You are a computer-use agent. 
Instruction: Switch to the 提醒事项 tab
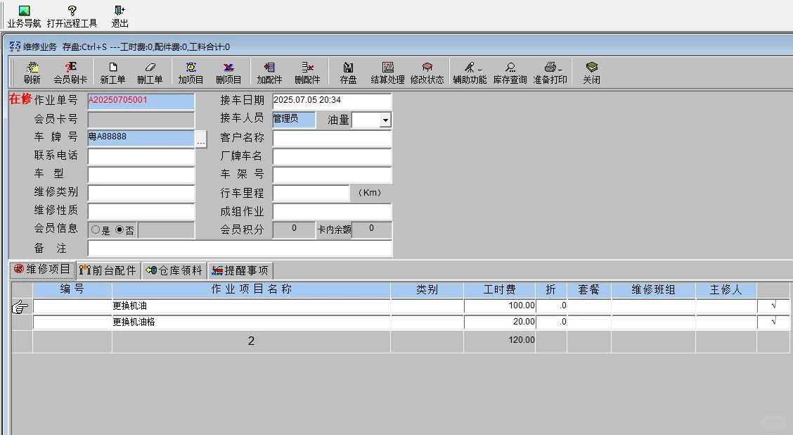coord(240,270)
